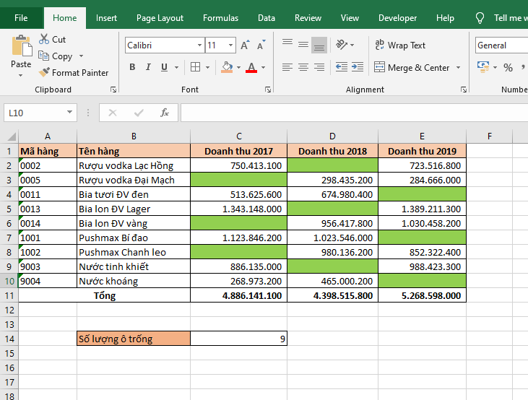Open the Calibri font name dropdown
528x400 pixels.
[199, 45]
